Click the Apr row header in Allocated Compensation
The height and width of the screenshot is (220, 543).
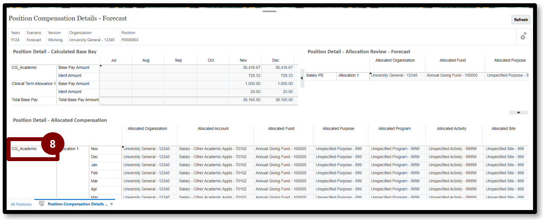coord(105,189)
